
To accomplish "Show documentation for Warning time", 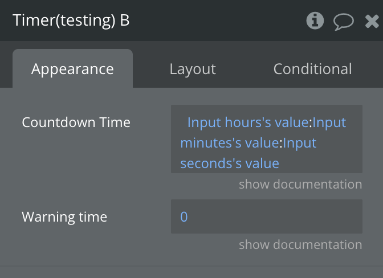I will click(300, 245).
